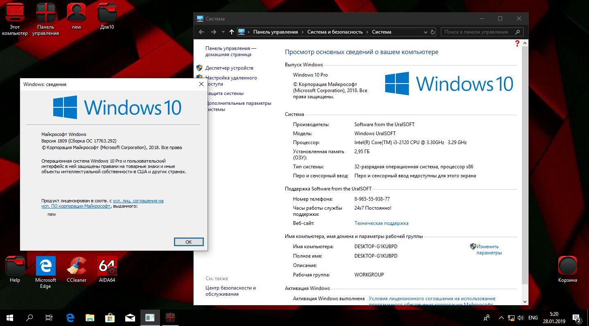The image size is (589, 326).
Task: Click the Панель управления breadcrumb
Action: (275, 32)
